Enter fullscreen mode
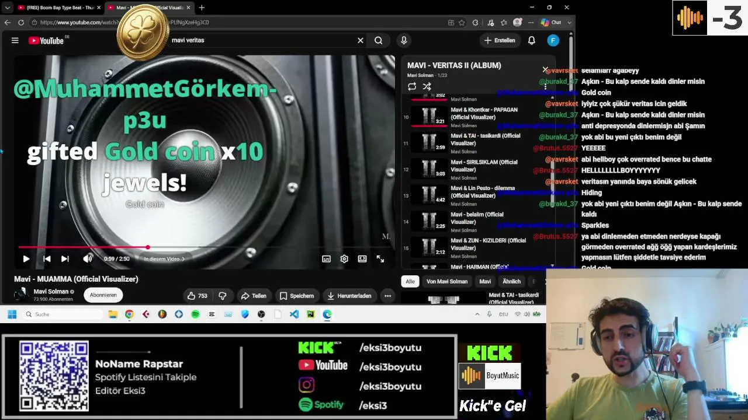748x420 pixels. click(x=380, y=259)
